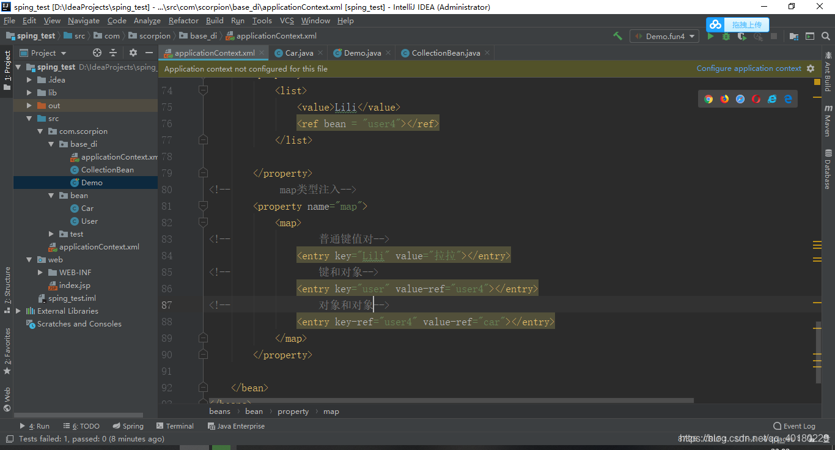Fold the map element at line 82
Viewport: 835px width, 450px height.
(x=204, y=223)
